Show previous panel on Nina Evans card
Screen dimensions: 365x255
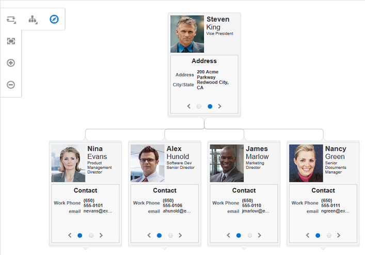pos(70,235)
